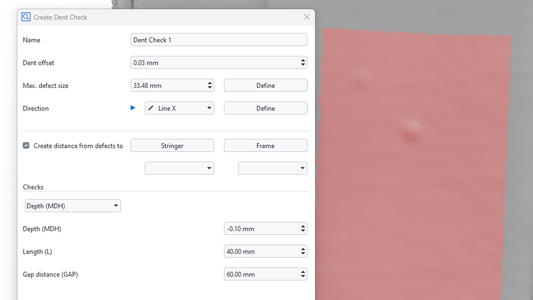Screen dimensions: 533x300
Task: Increment the Dent offset value
Action: point(303,61)
